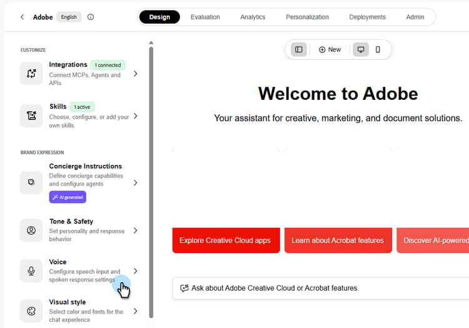Expand the Integrations chevron
The height and width of the screenshot is (328, 469).
pos(136,74)
